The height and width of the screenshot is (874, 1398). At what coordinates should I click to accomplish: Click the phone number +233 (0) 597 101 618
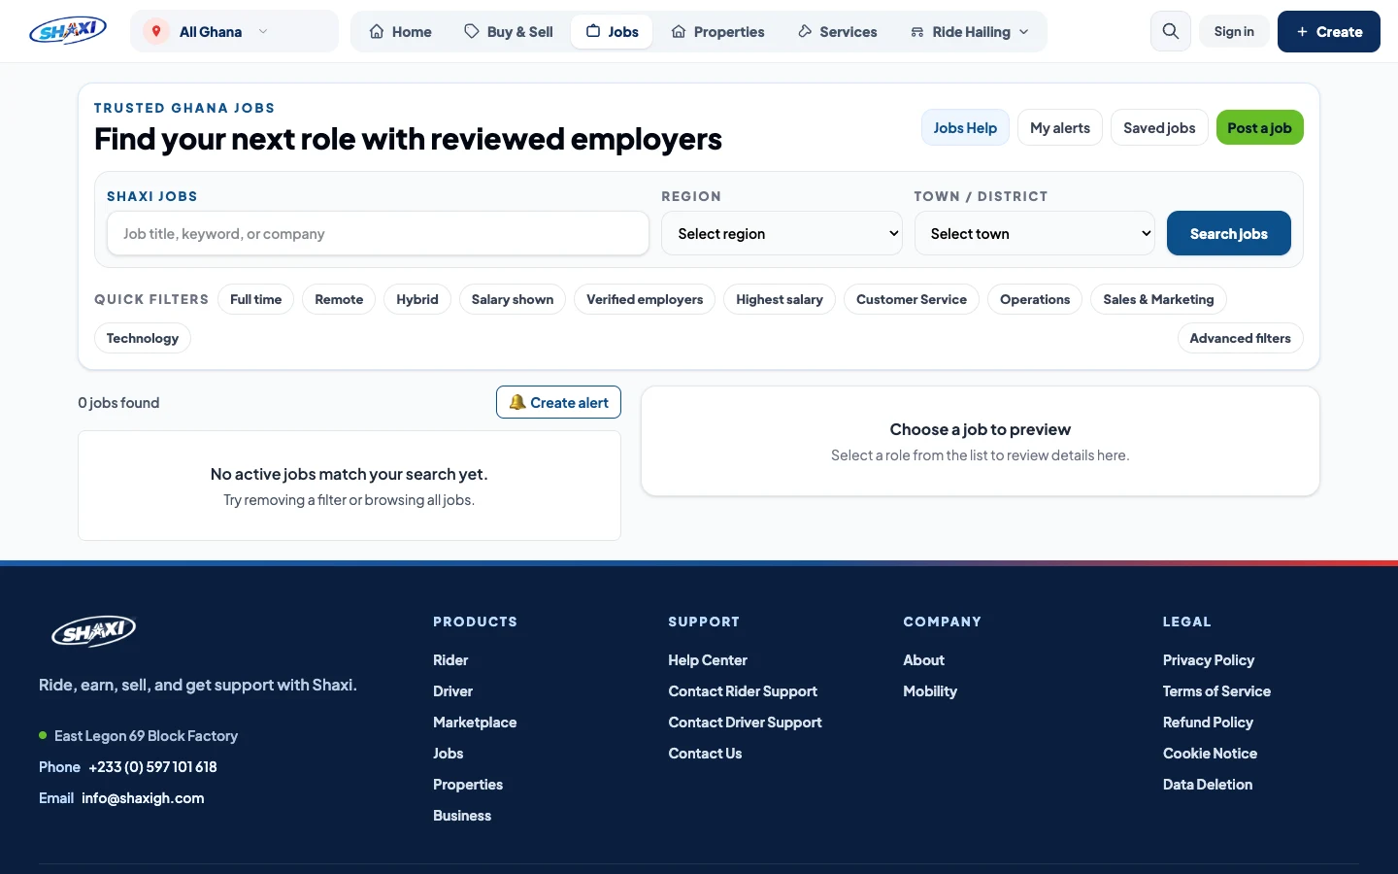[x=152, y=767]
